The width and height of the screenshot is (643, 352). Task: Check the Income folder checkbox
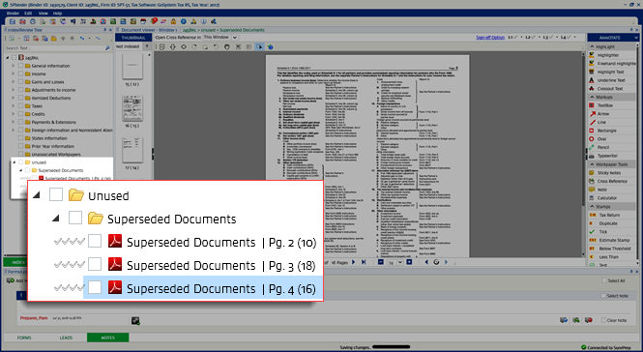click(x=20, y=73)
